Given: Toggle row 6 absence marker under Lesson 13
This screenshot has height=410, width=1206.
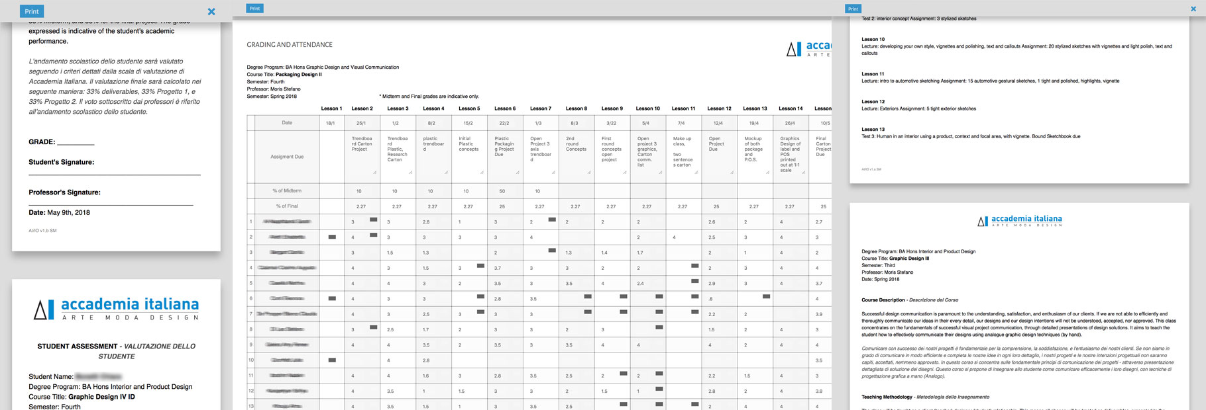Looking at the screenshot, I should coord(766,296).
